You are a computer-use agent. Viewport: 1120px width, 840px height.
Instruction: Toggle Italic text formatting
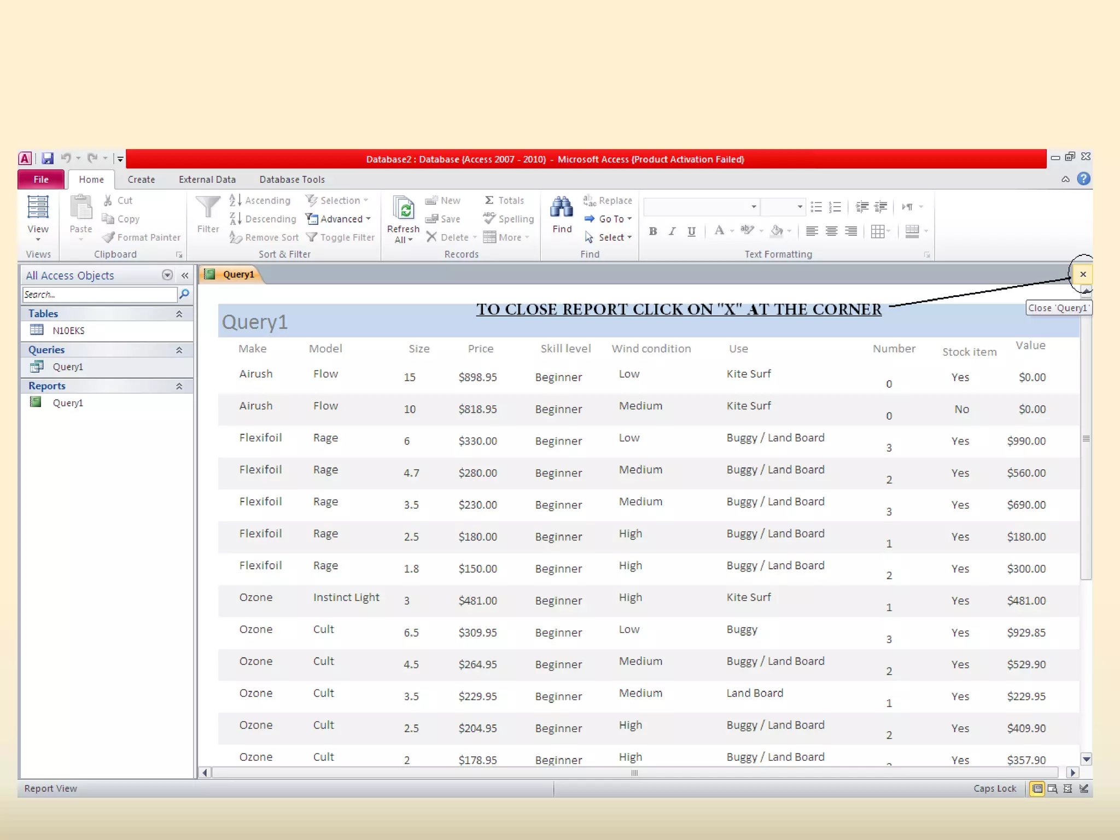click(672, 231)
